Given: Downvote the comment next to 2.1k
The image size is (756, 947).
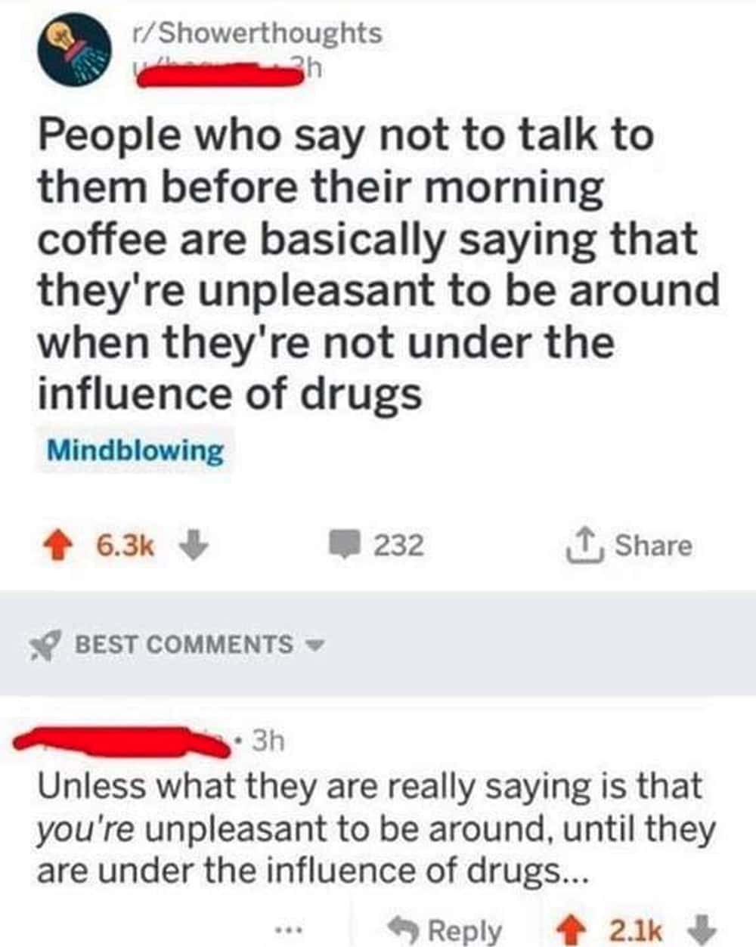Looking at the screenshot, I should click(704, 927).
